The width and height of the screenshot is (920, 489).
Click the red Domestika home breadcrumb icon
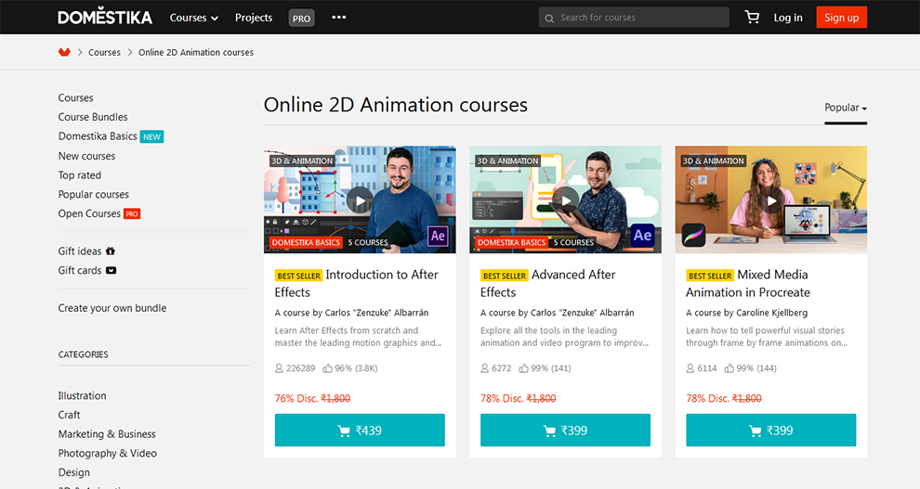click(64, 52)
